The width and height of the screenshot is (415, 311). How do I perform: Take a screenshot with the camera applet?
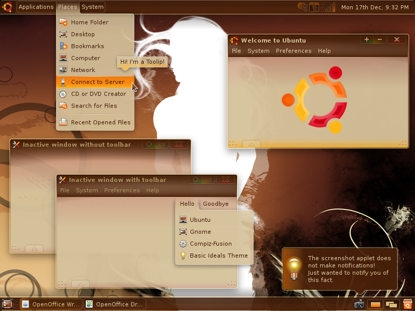click(359, 304)
